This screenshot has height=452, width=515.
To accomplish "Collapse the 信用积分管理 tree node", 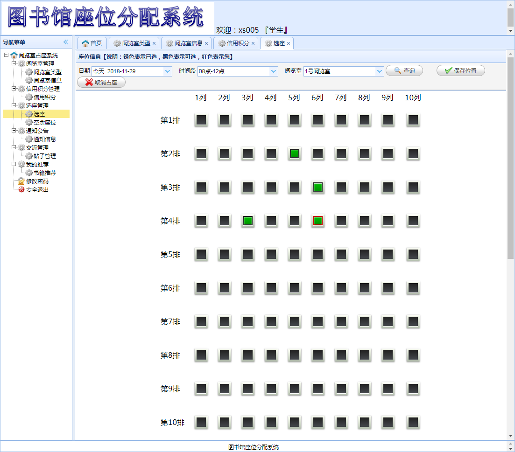I will (14, 89).
